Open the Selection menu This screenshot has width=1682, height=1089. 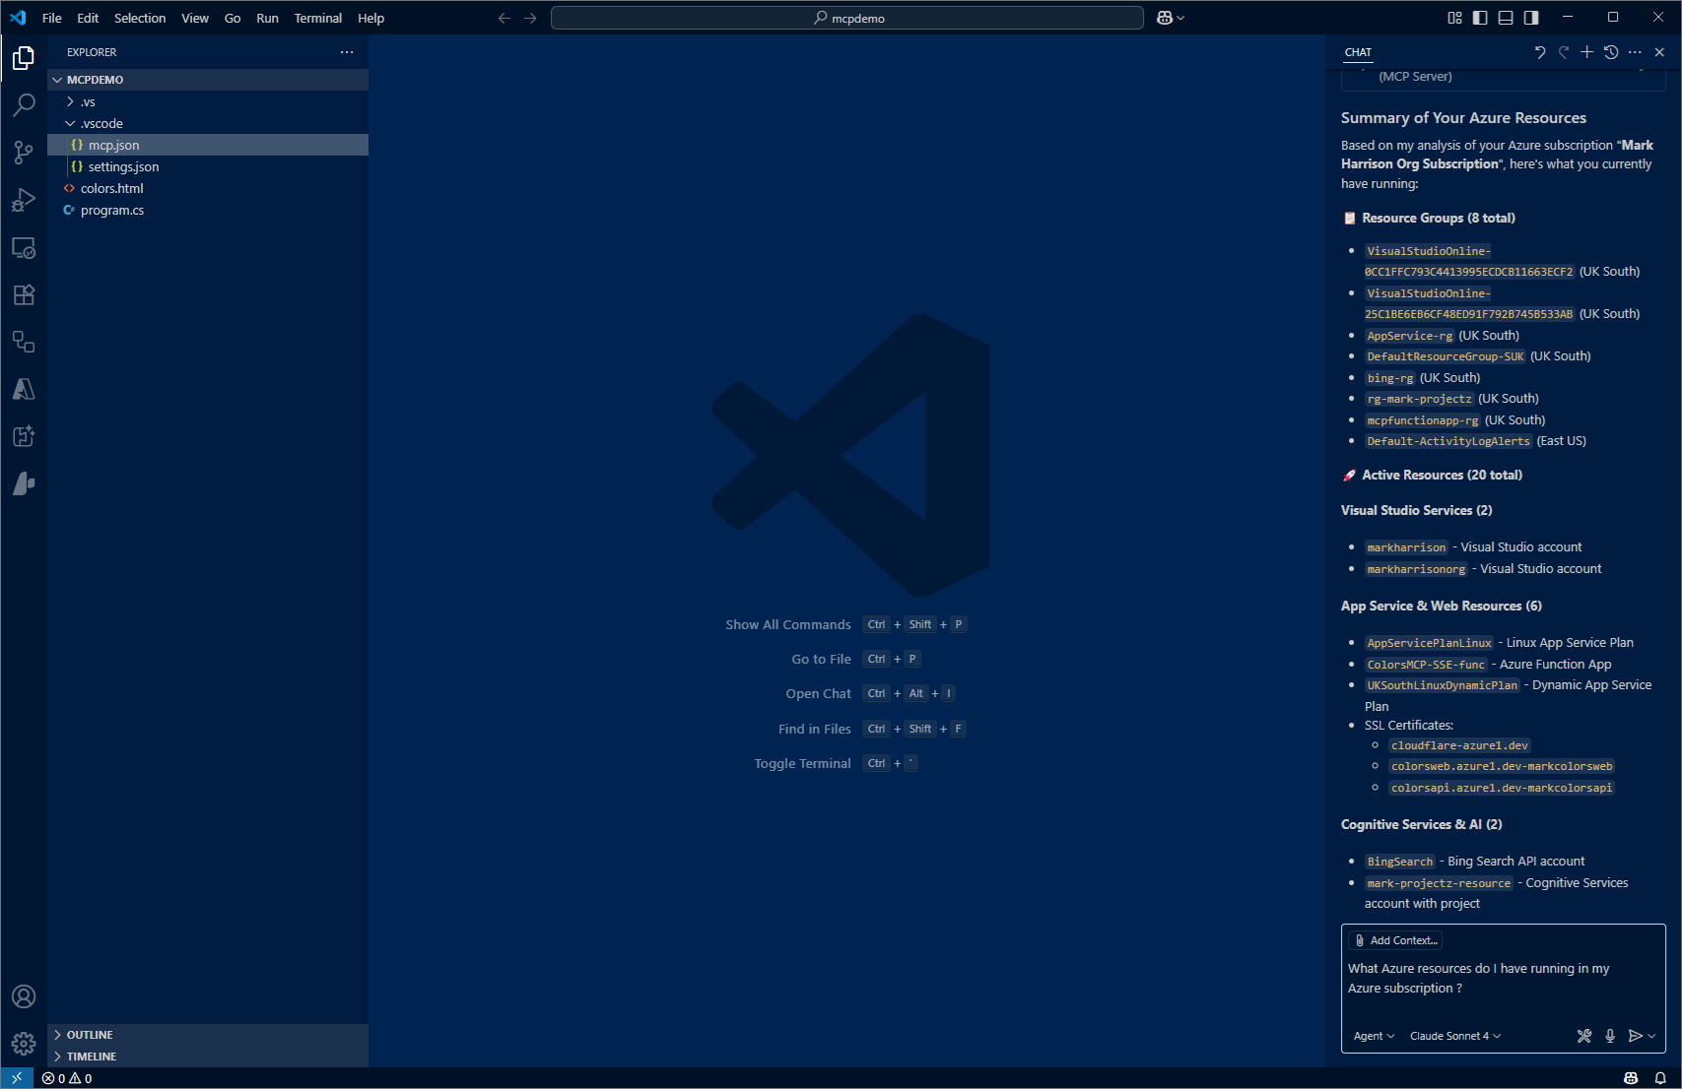140,18
